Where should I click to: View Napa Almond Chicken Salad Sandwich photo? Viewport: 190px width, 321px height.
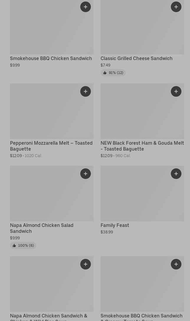tap(44, 197)
